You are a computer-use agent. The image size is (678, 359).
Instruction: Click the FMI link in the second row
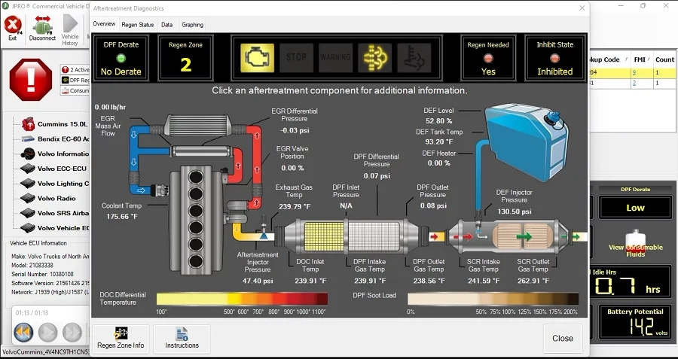pos(634,83)
